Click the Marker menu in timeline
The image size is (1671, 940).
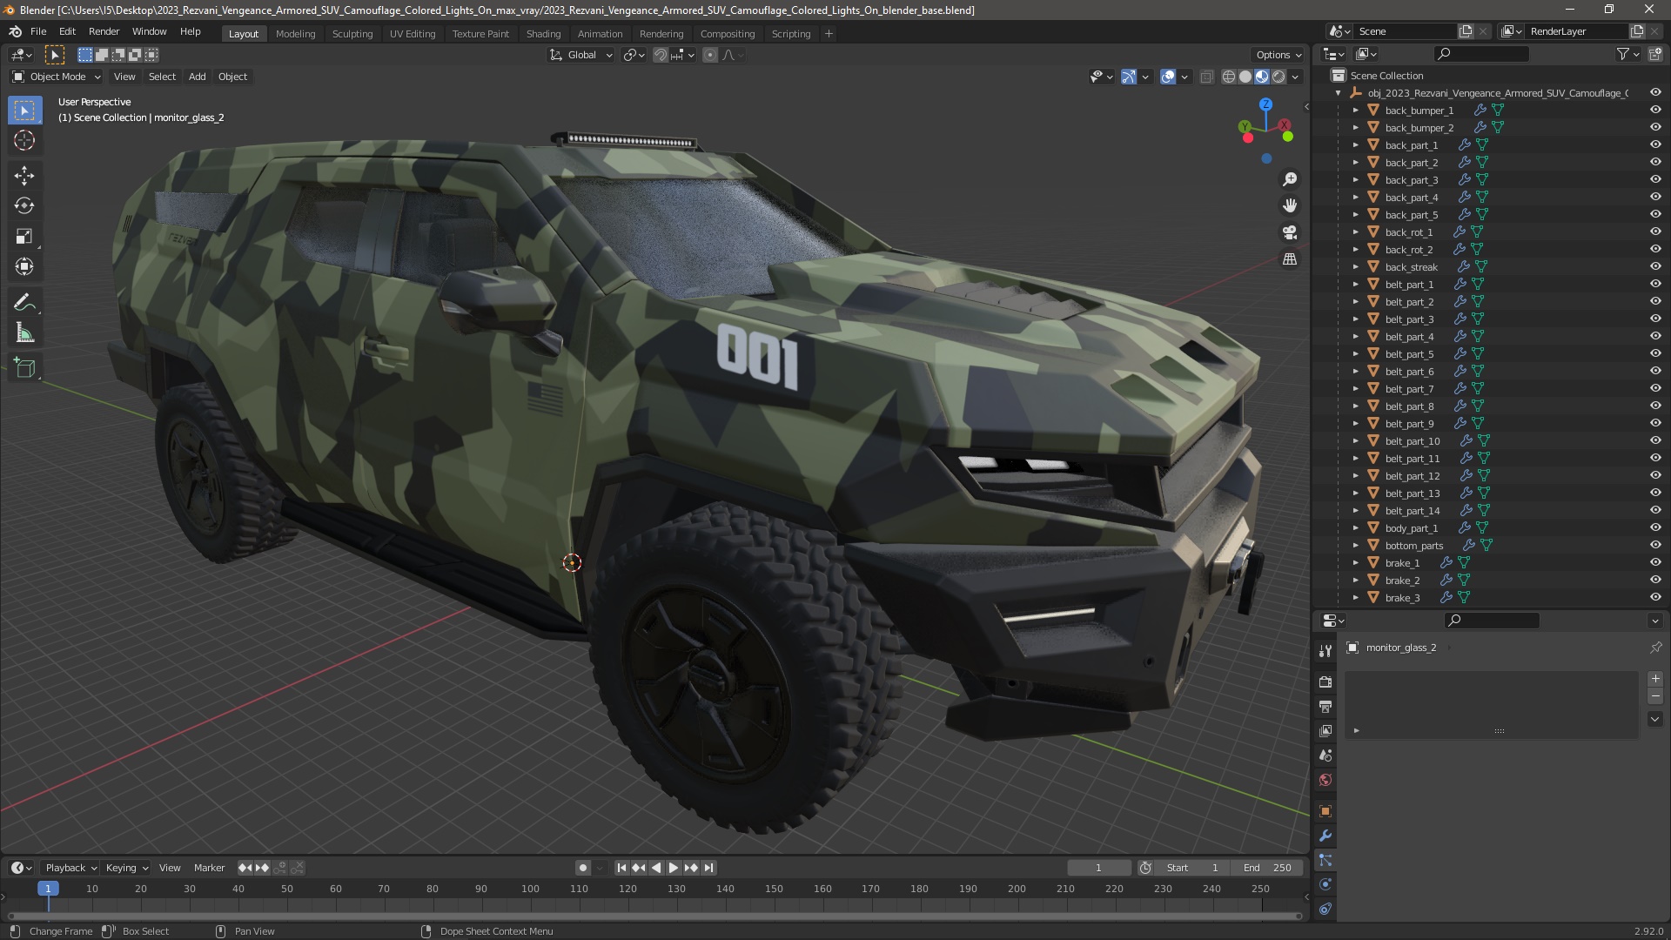209,868
